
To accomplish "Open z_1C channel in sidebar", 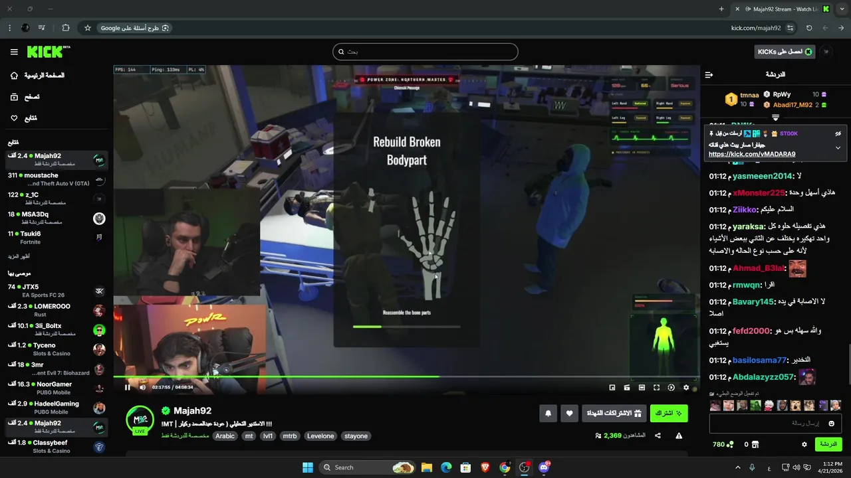I will (x=56, y=199).
